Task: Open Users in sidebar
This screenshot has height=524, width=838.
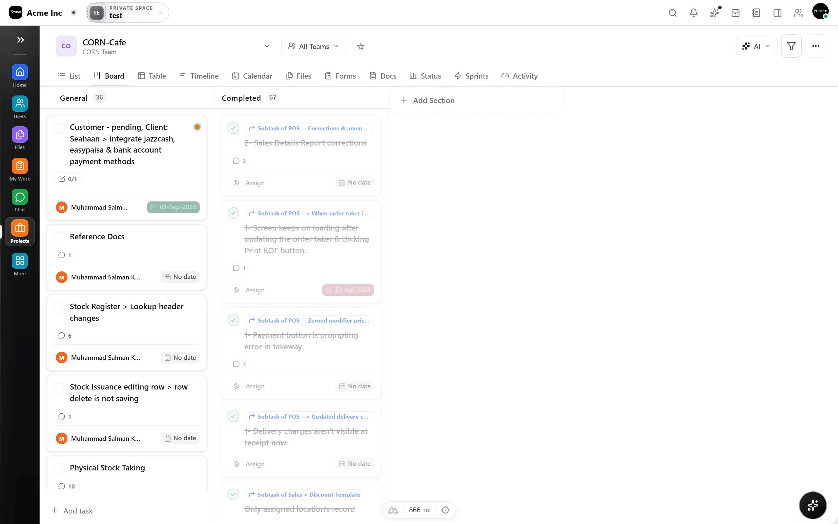Action: tap(20, 107)
